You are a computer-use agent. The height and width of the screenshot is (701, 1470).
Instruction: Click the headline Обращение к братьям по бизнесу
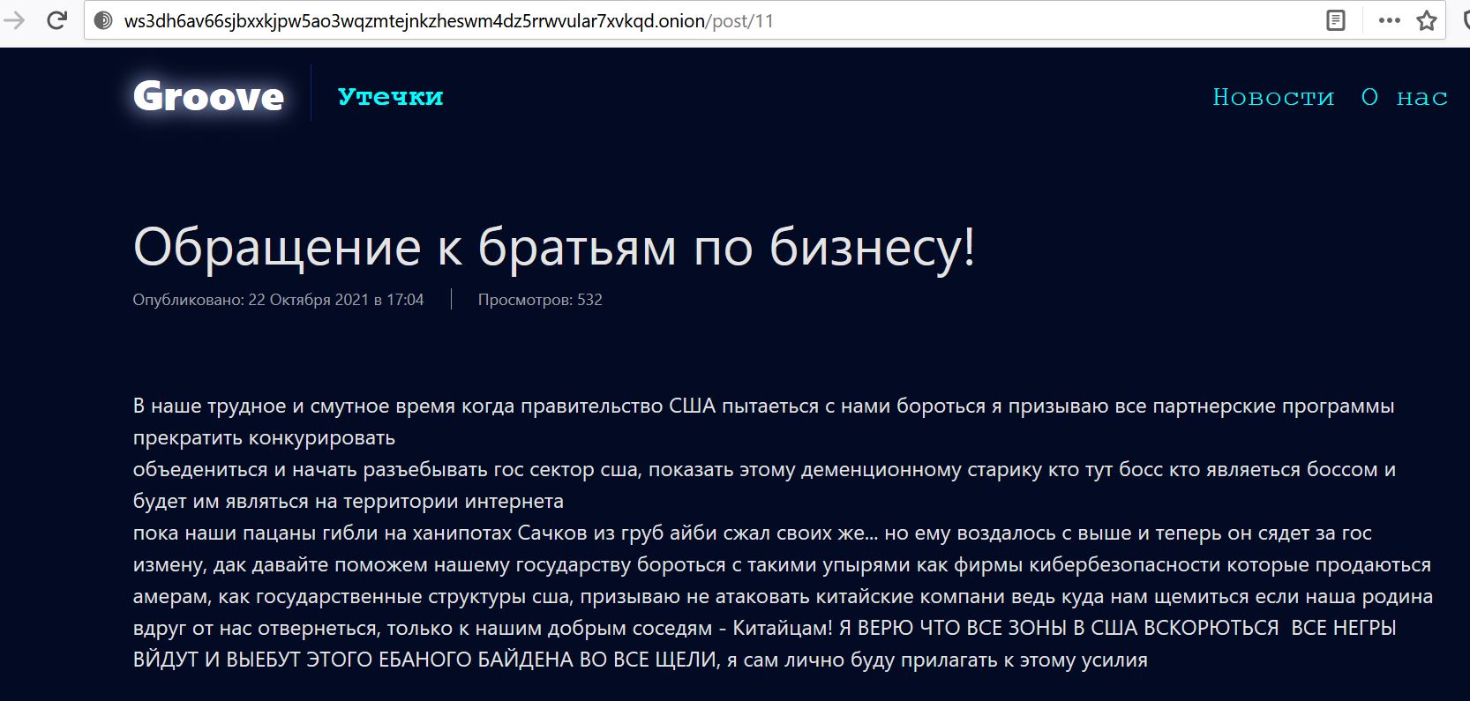(x=554, y=247)
